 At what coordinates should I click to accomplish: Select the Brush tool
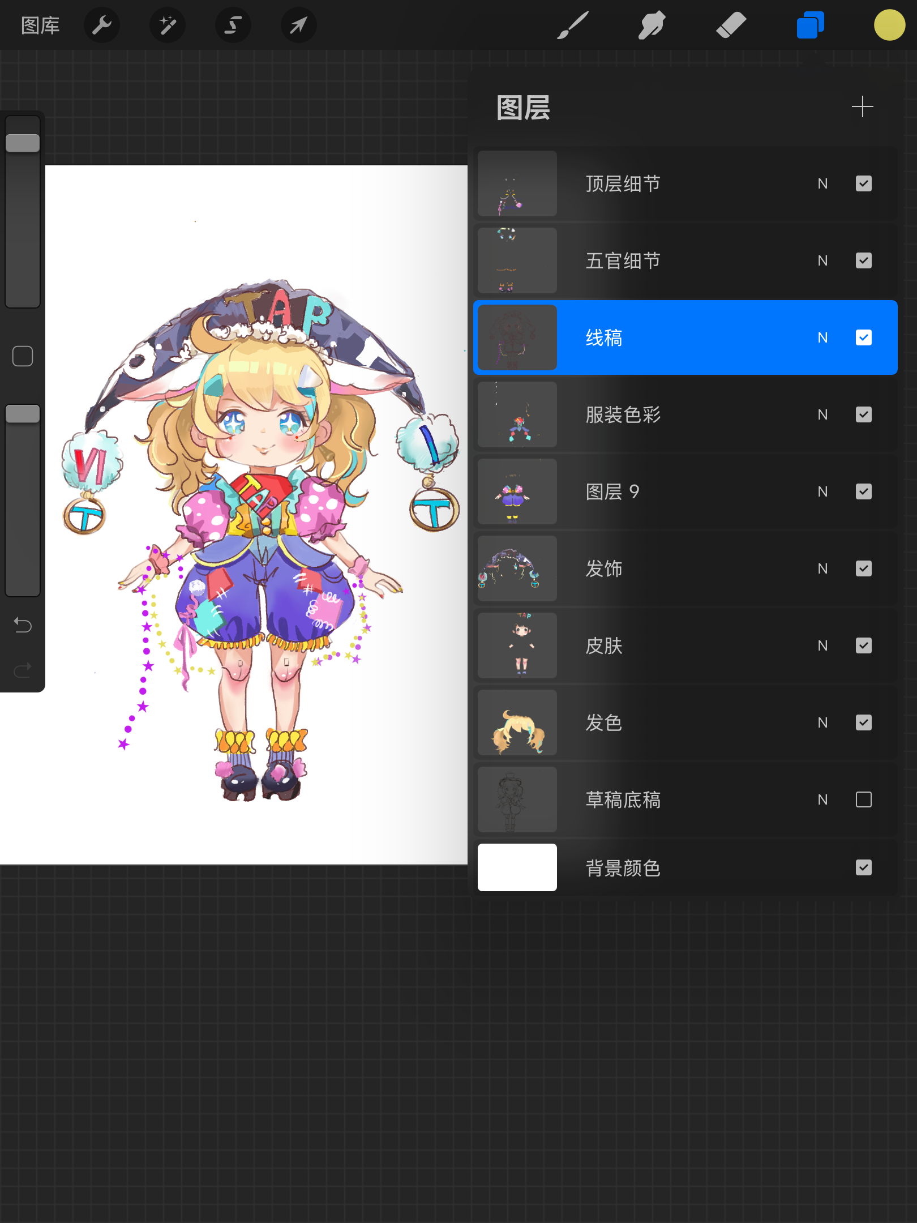point(573,25)
